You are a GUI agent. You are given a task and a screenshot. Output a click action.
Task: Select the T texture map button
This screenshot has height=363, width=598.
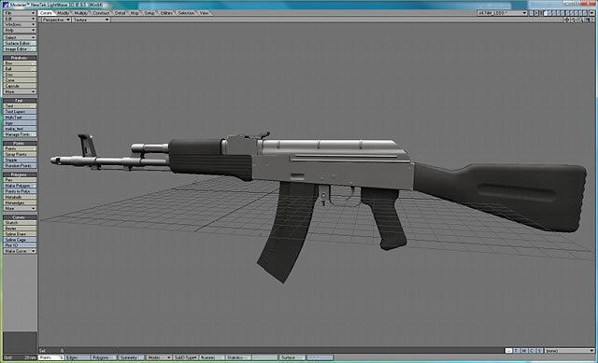tap(516, 351)
